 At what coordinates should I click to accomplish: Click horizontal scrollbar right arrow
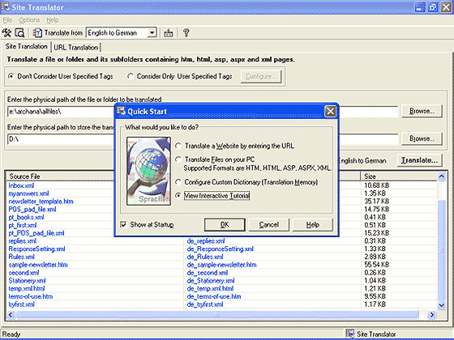[x=431, y=315]
